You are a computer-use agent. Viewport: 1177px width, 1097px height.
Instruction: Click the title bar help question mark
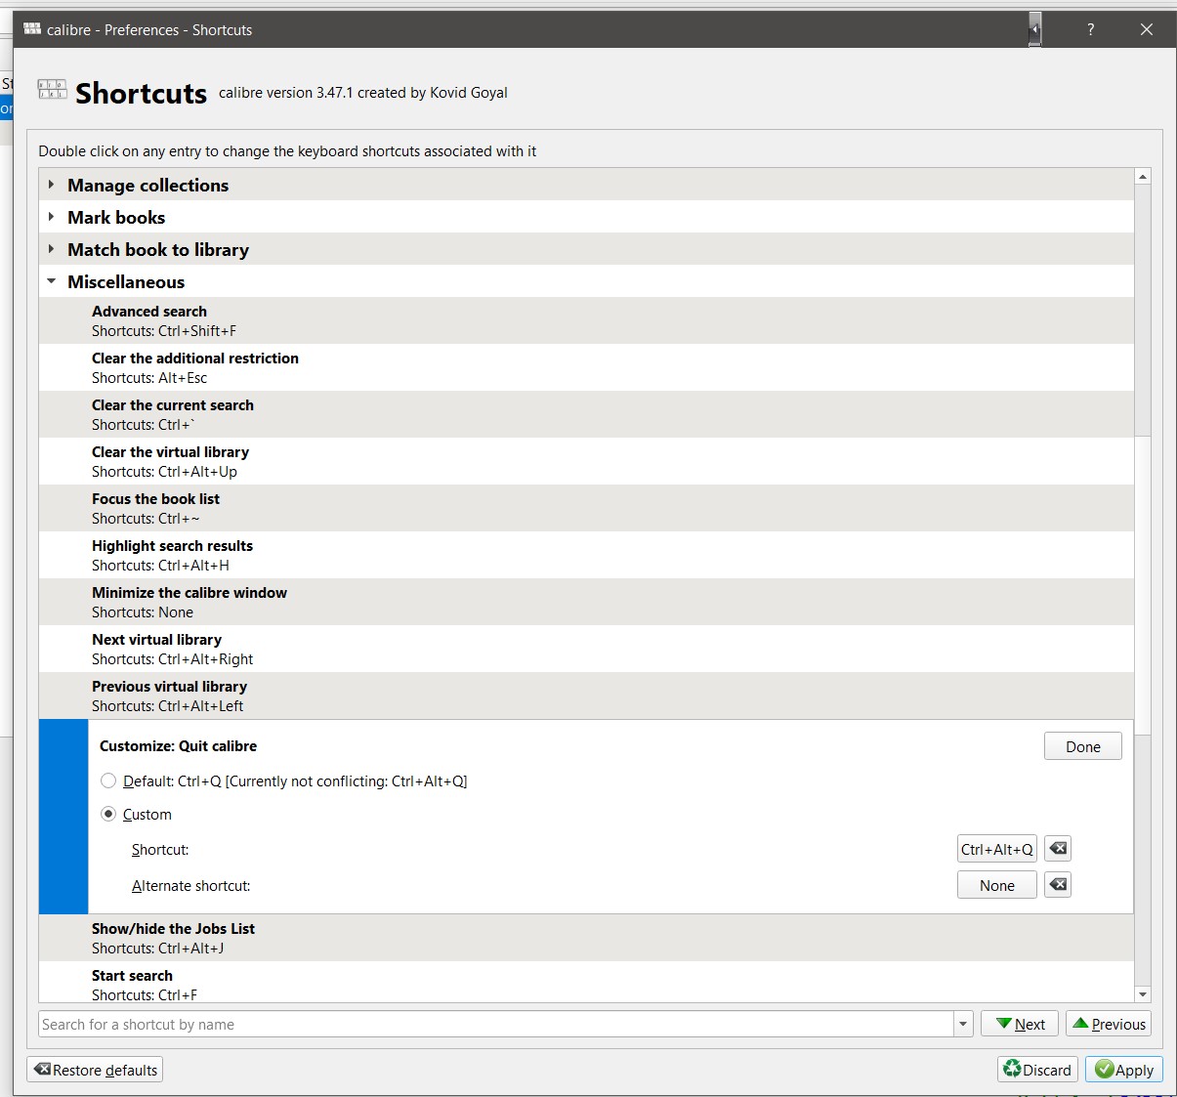point(1091,29)
